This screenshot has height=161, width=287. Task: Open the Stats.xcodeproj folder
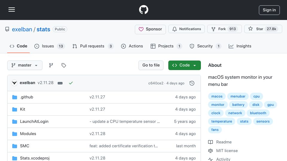35,158
